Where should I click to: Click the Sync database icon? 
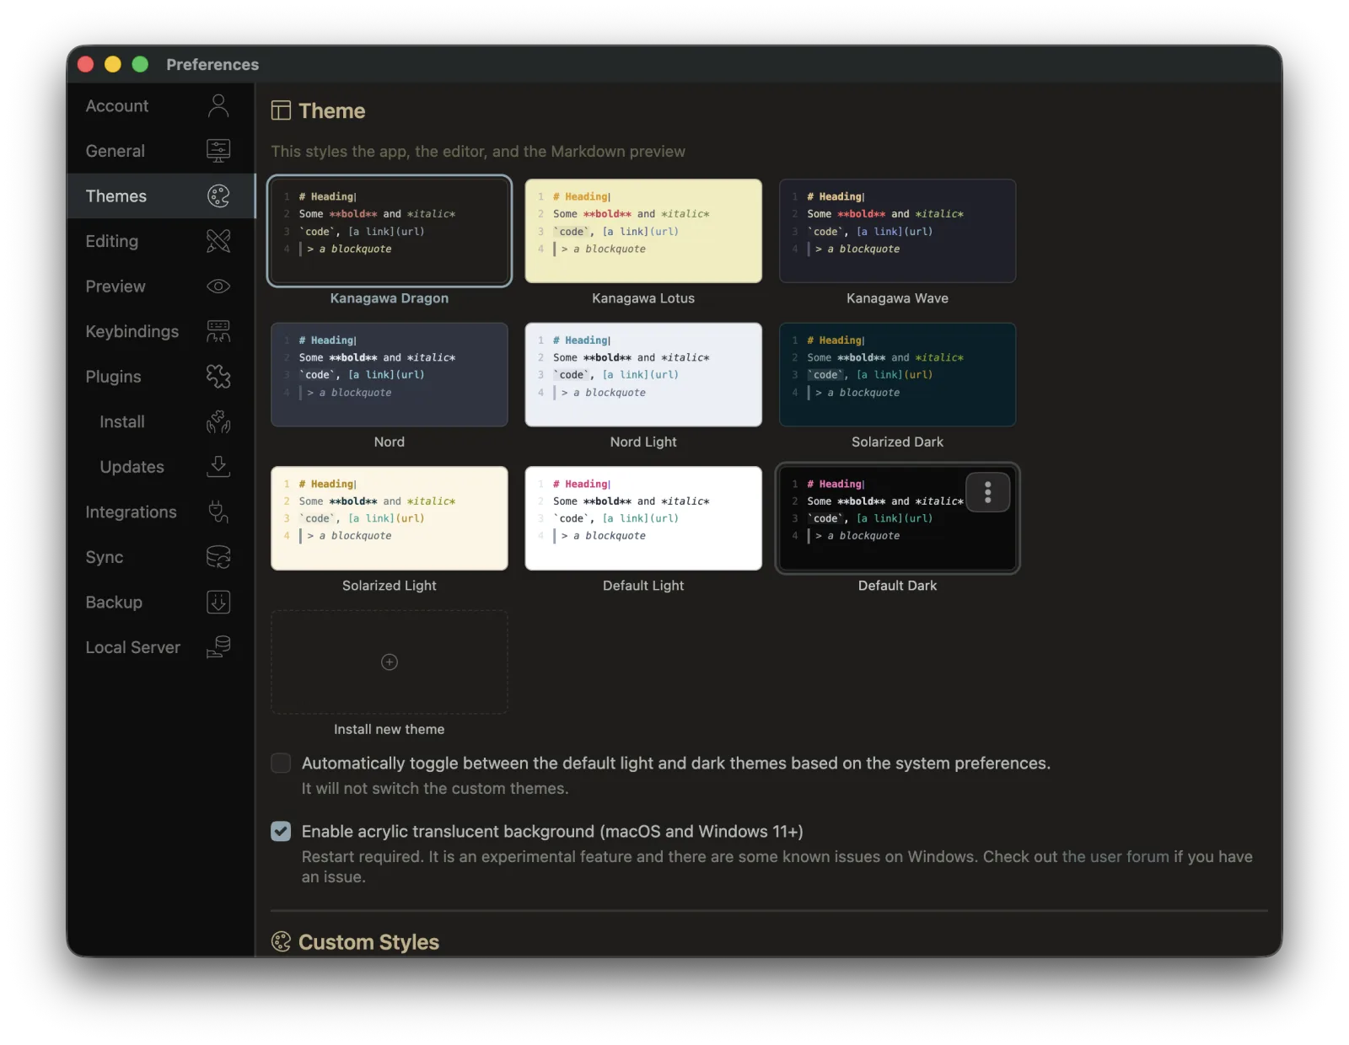[218, 557]
